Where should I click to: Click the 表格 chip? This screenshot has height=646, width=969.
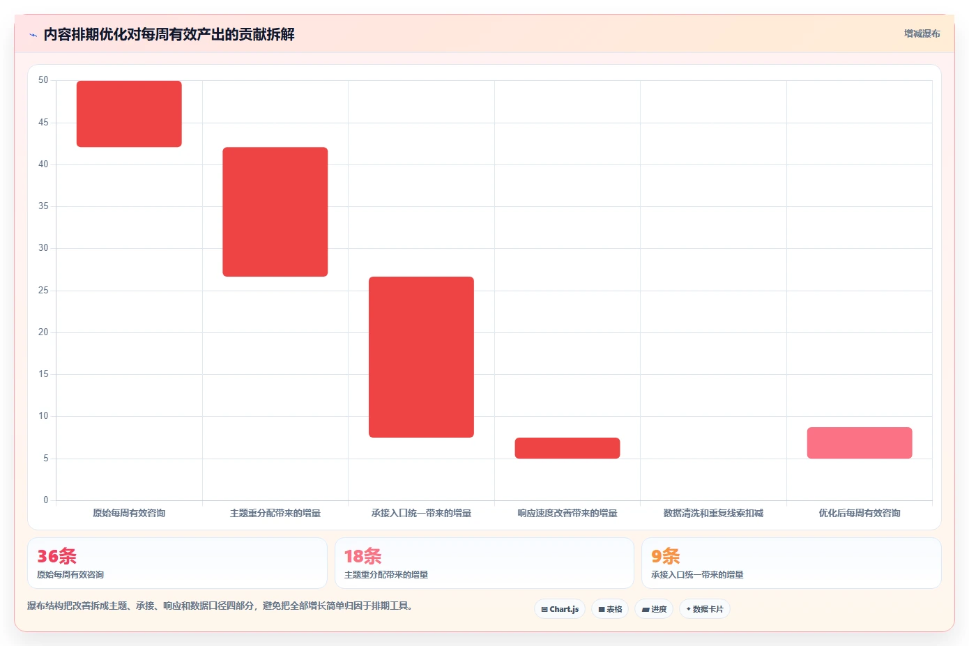(610, 609)
